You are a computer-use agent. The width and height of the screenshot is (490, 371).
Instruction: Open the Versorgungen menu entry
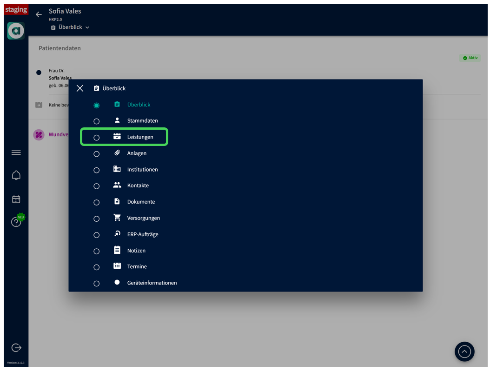(x=143, y=218)
